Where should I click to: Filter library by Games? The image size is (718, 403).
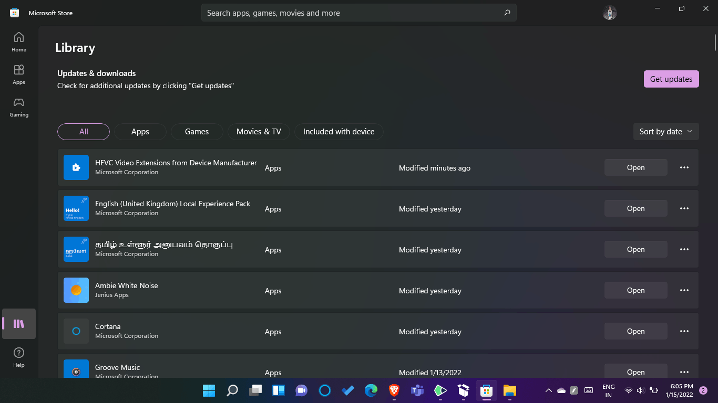tap(197, 132)
